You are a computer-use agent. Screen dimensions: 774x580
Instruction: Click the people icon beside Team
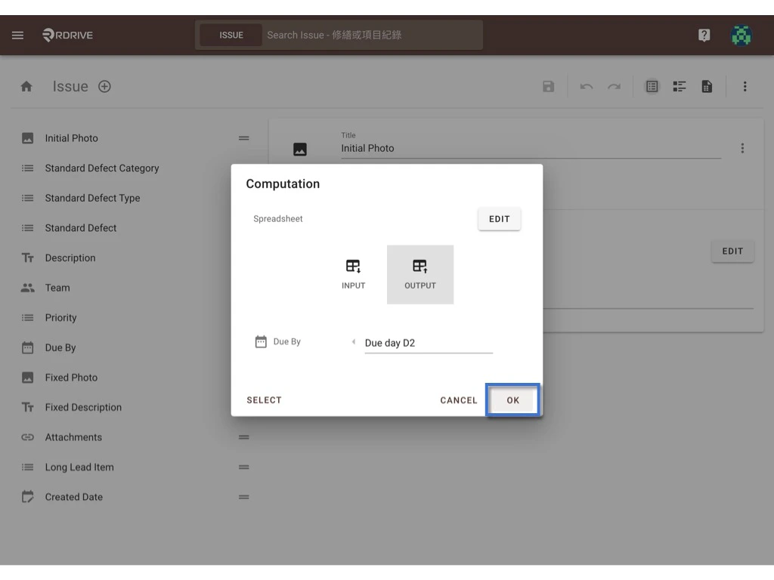(28, 288)
